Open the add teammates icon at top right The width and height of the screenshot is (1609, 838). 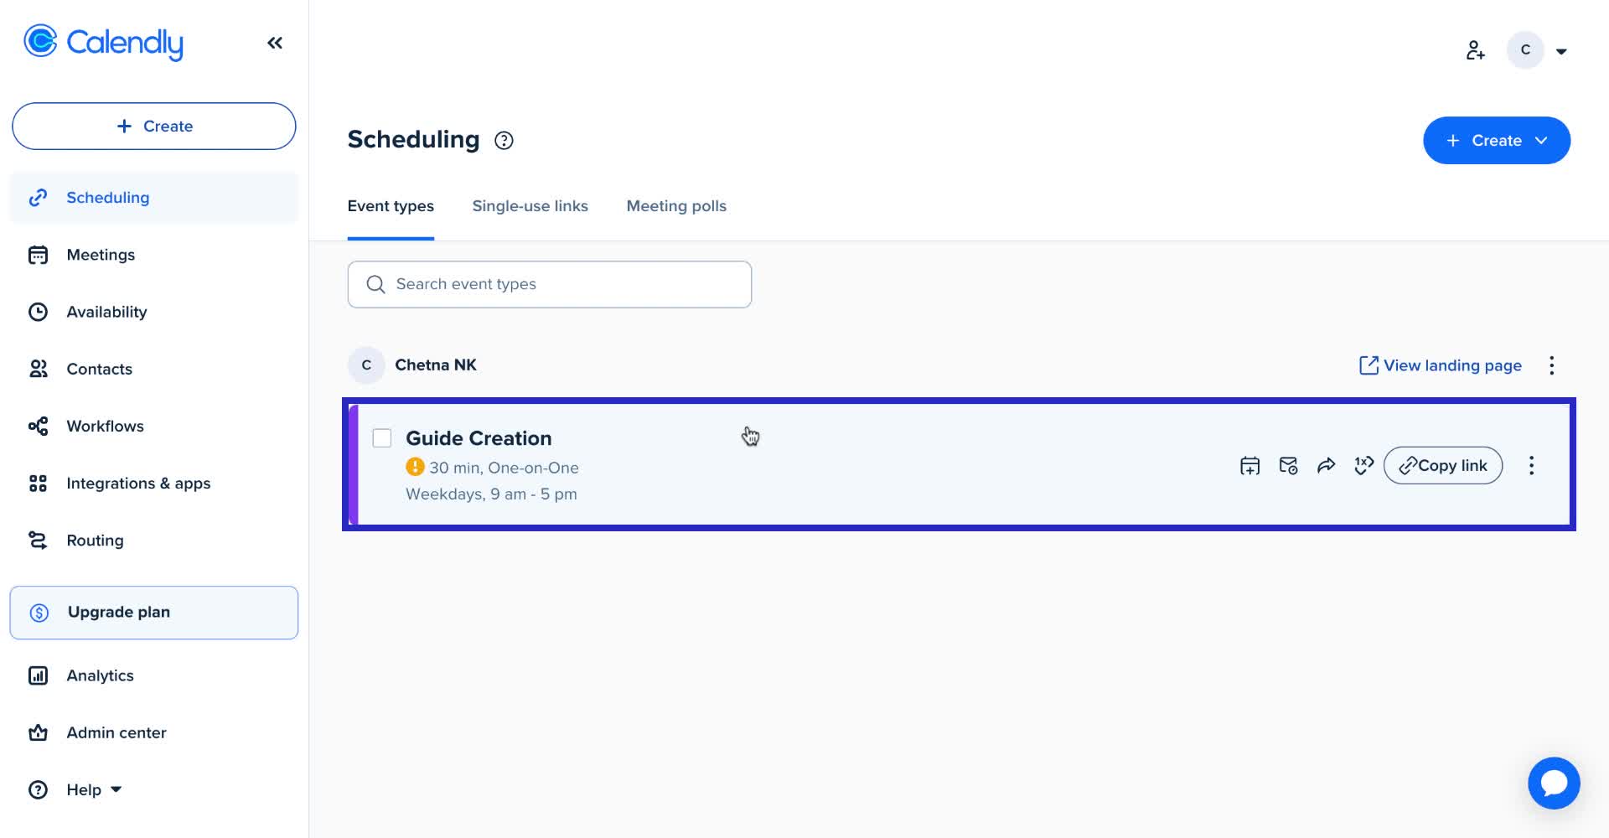tap(1475, 49)
